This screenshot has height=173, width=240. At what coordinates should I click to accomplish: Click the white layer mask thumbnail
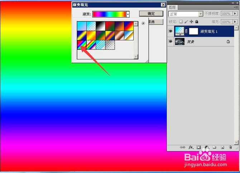pos(193,31)
